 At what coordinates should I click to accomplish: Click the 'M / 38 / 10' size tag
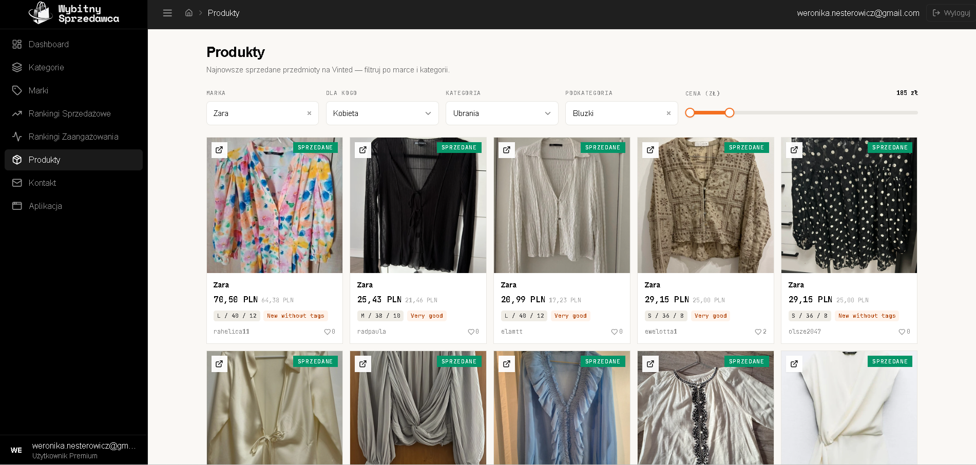tap(380, 316)
